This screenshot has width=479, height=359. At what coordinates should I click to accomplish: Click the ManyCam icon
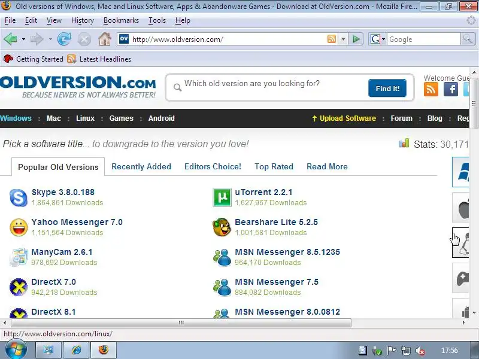tap(19, 257)
